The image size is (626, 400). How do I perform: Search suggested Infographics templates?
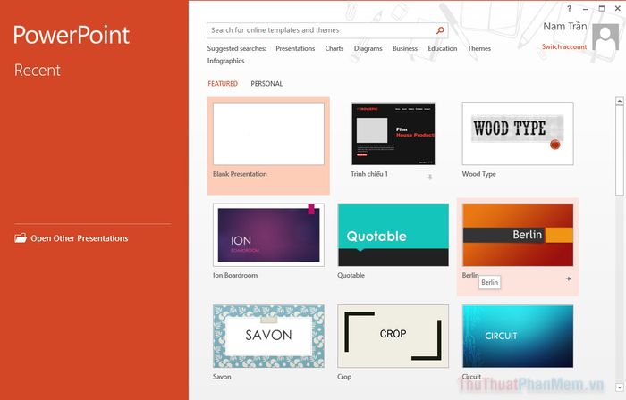point(225,61)
